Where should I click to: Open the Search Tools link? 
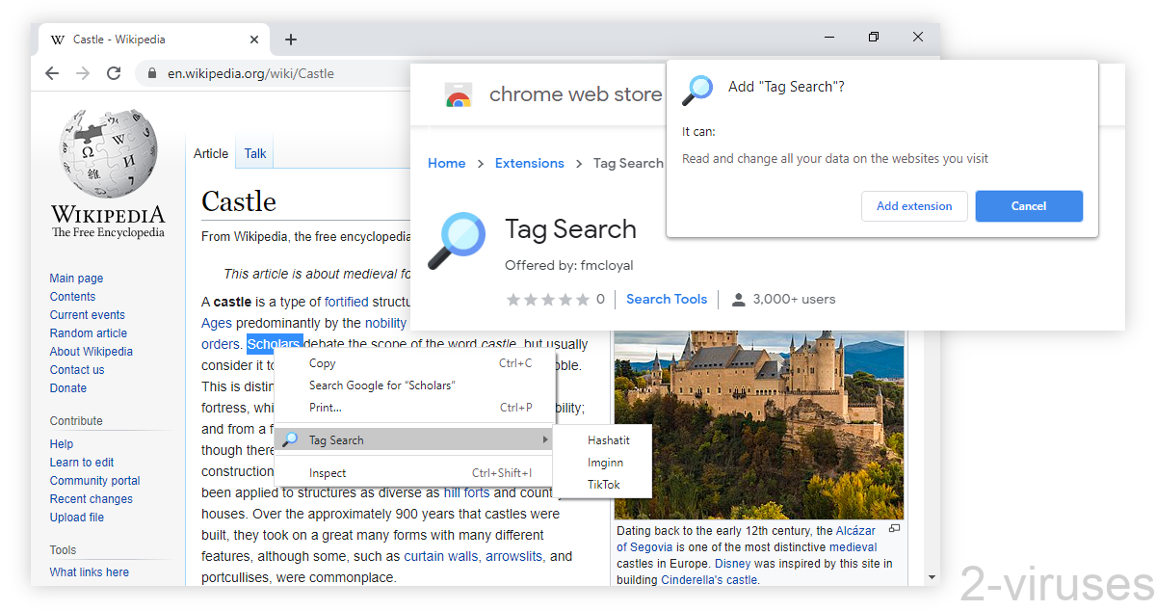coord(666,299)
